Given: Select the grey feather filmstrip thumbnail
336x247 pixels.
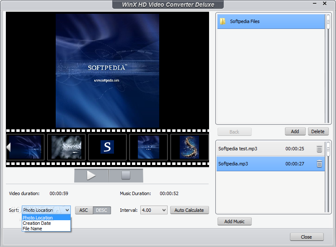Looking at the screenshot, I should tap(67, 147).
